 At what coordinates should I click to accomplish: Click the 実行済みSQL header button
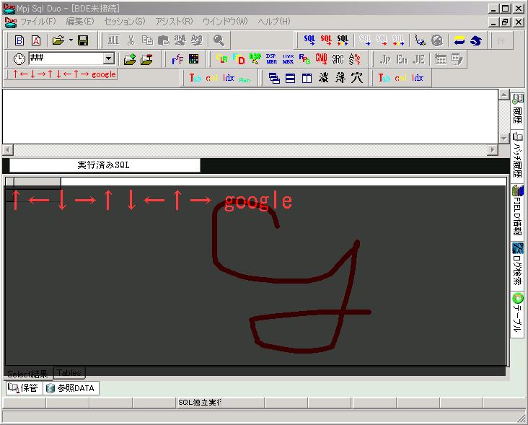(x=105, y=165)
